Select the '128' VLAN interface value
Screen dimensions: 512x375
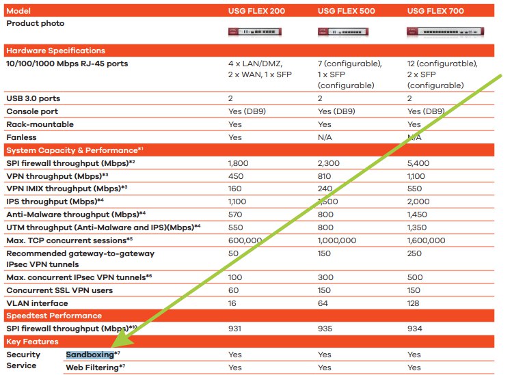[413, 303]
